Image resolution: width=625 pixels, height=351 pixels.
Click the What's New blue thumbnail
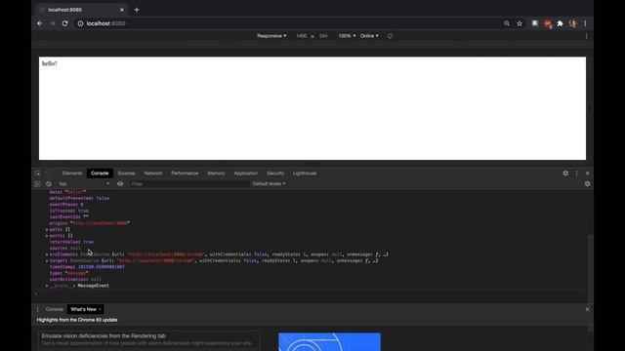pos(330,342)
